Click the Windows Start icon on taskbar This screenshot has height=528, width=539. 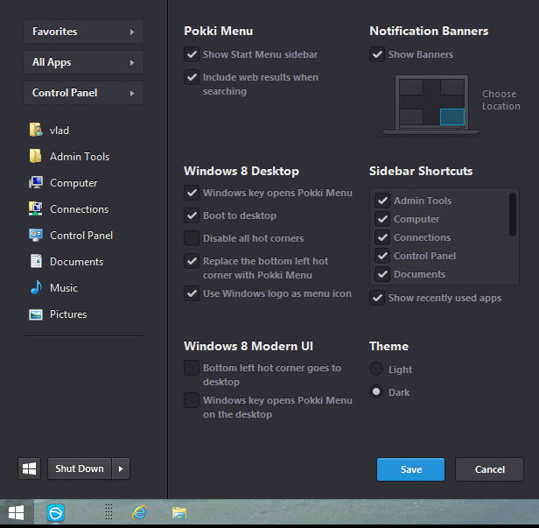click(16, 512)
